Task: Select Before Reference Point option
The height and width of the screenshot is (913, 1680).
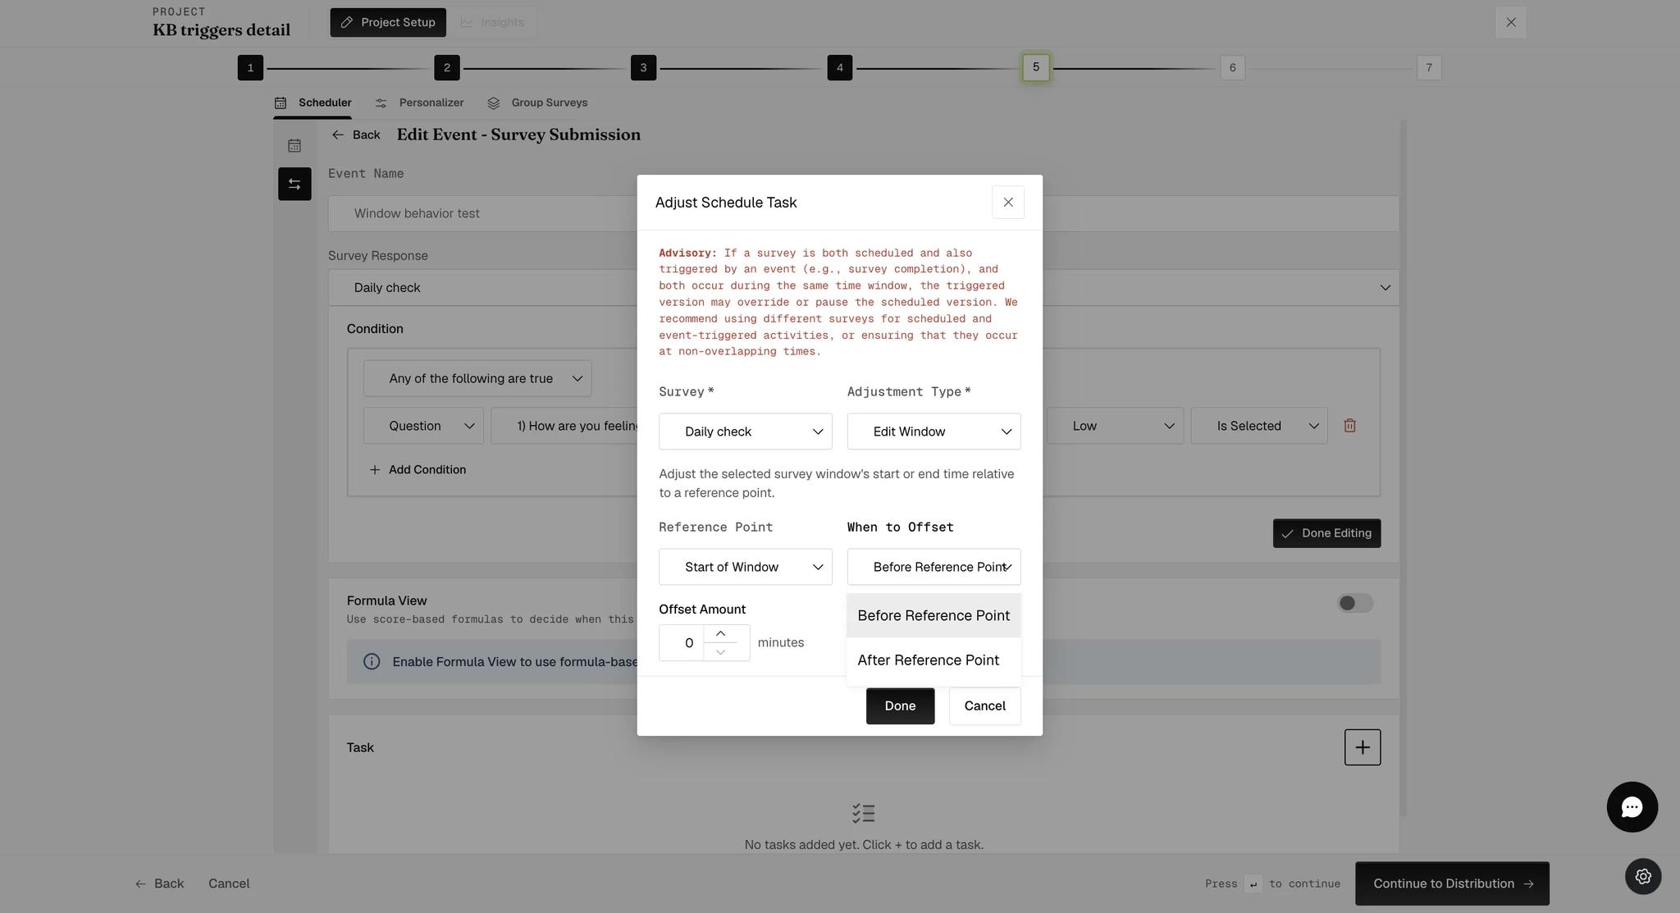Action: 934,615
